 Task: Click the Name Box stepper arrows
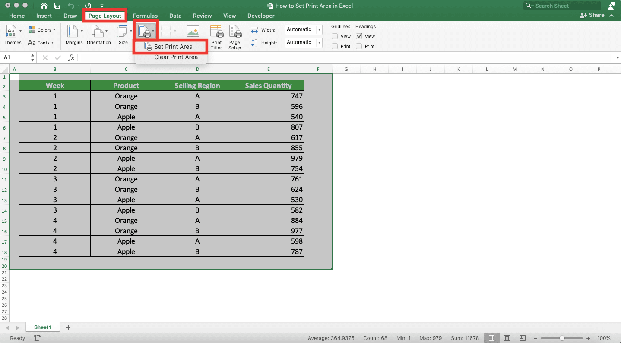coord(33,57)
